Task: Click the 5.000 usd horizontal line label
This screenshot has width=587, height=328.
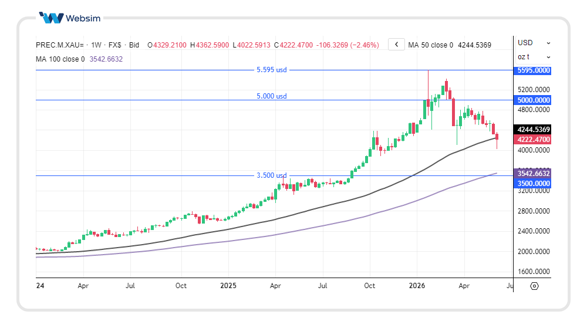Action: click(271, 96)
